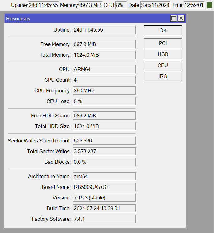Click the Factory Software field

pyautogui.click(x=104, y=219)
